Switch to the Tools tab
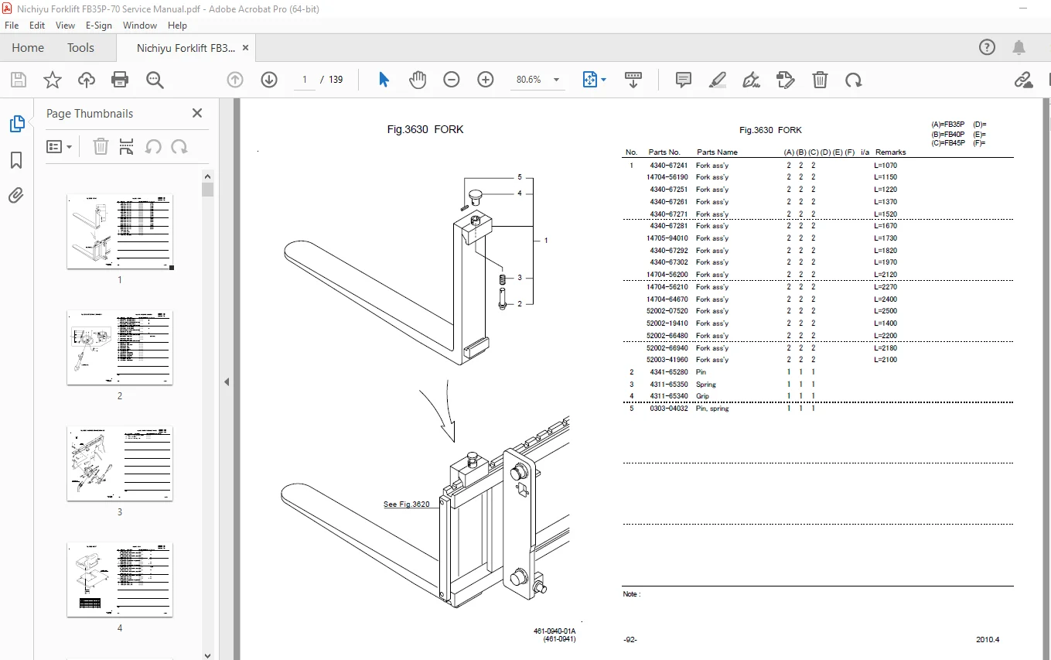 (80, 48)
